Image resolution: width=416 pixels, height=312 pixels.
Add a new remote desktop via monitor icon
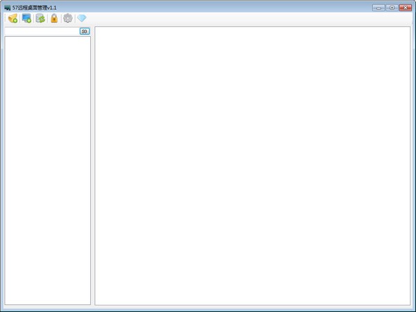tap(26, 18)
